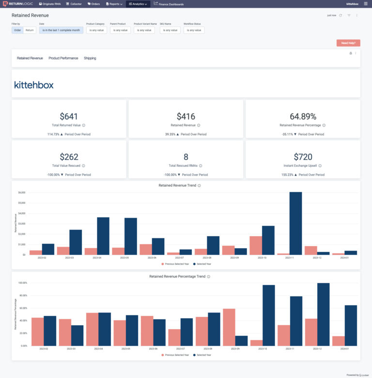Screen dimensions: 372x378
Task: Click the Need Help? button
Action: coord(348,43)
